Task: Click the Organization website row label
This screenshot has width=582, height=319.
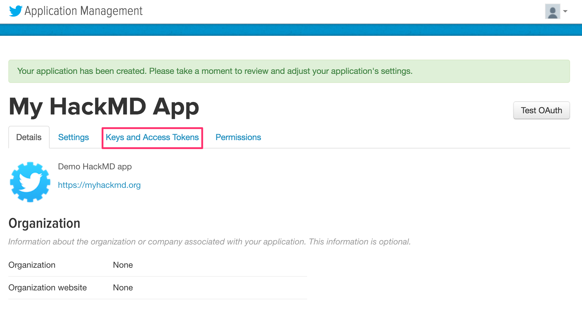Action: 48,288
